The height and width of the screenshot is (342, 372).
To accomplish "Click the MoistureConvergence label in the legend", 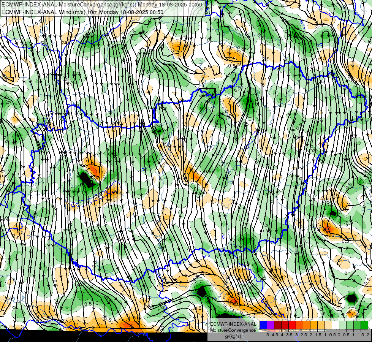I will click(x=233, y=330).
